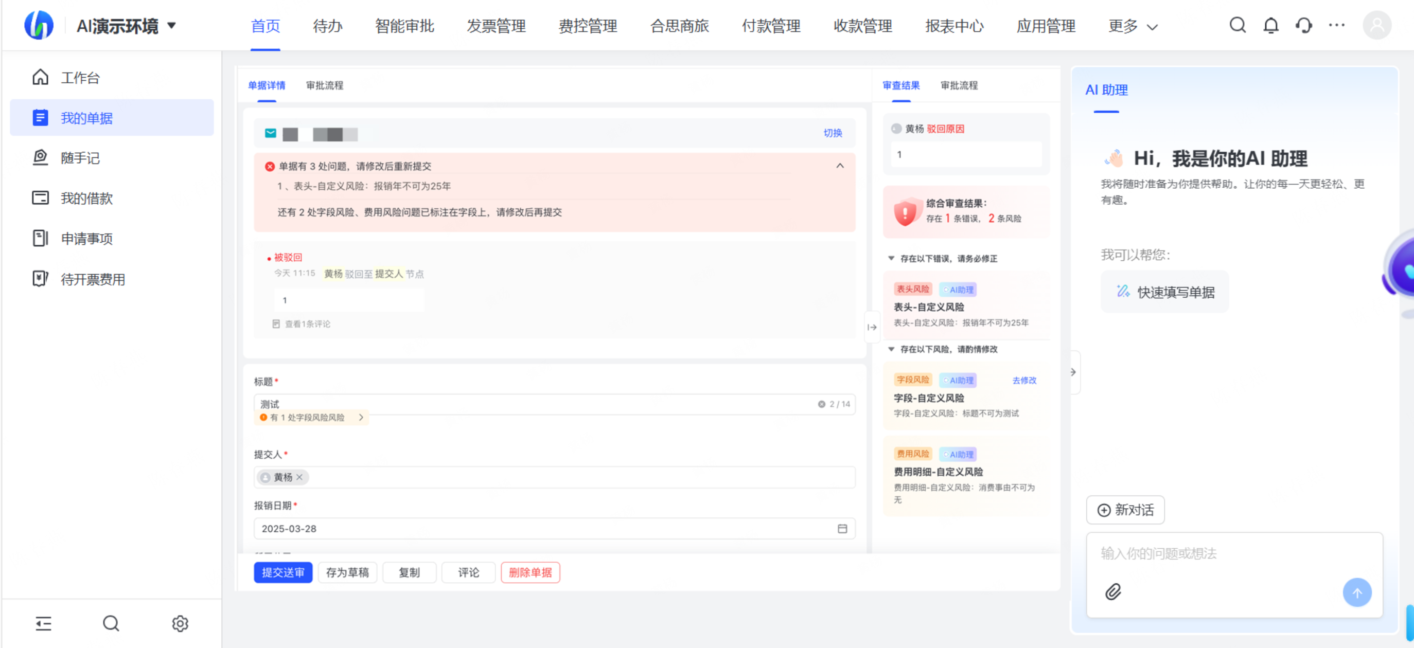1414x648 pixels.
Task: Remove 黄杨 tag from 提交人 field
Action: pos(299,477)
